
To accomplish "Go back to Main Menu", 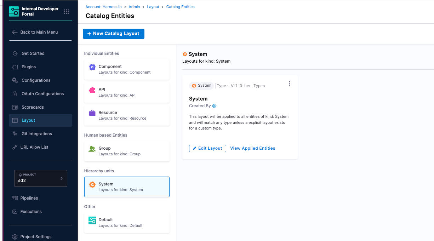I will pyautogui.click(x=35, y=32).
